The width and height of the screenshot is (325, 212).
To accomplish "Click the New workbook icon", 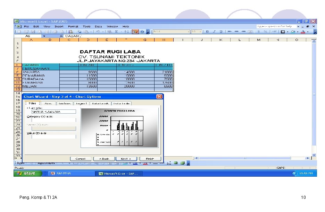I will pyautogui.click(x=19, y=32).
